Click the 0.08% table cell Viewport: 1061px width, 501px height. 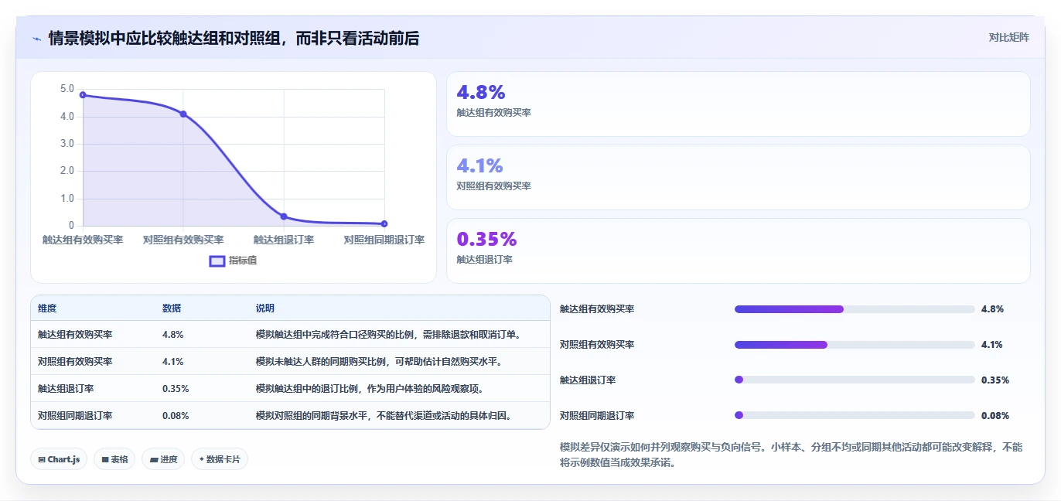point(176,415)
